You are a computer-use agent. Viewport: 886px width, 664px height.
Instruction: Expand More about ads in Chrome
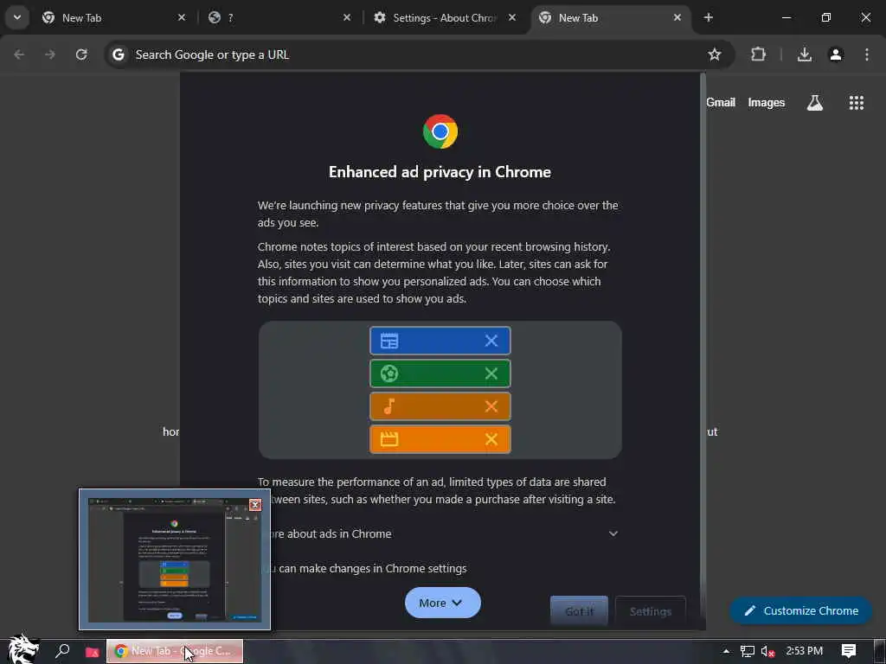613,533
